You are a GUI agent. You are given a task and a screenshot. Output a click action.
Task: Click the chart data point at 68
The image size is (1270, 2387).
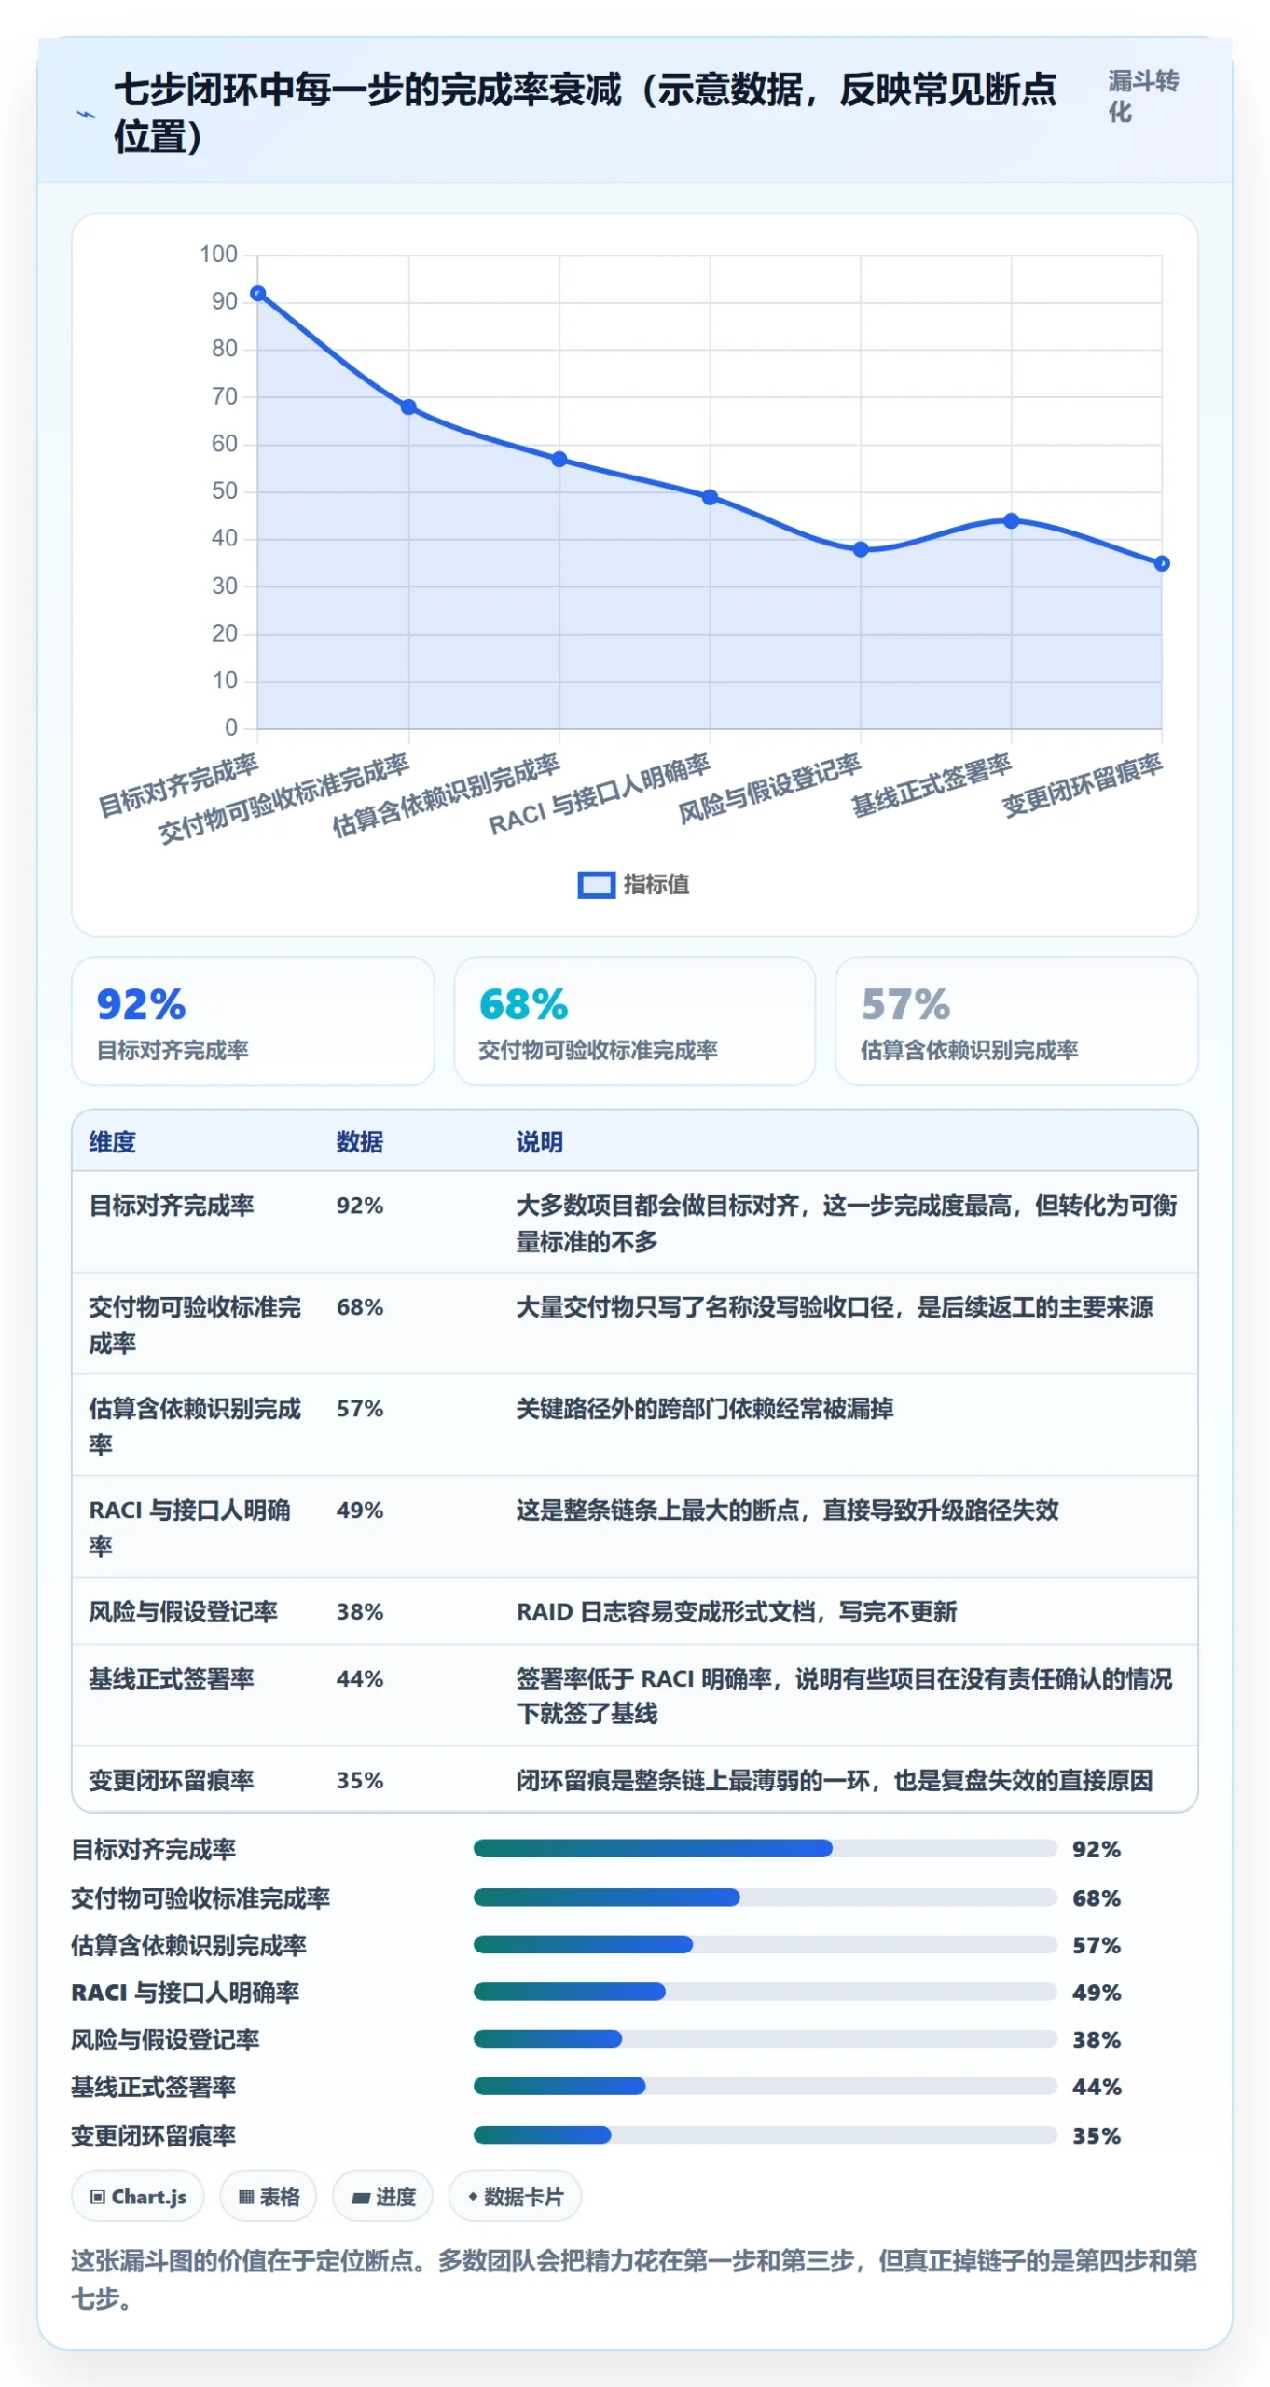(x=408, y=407)
